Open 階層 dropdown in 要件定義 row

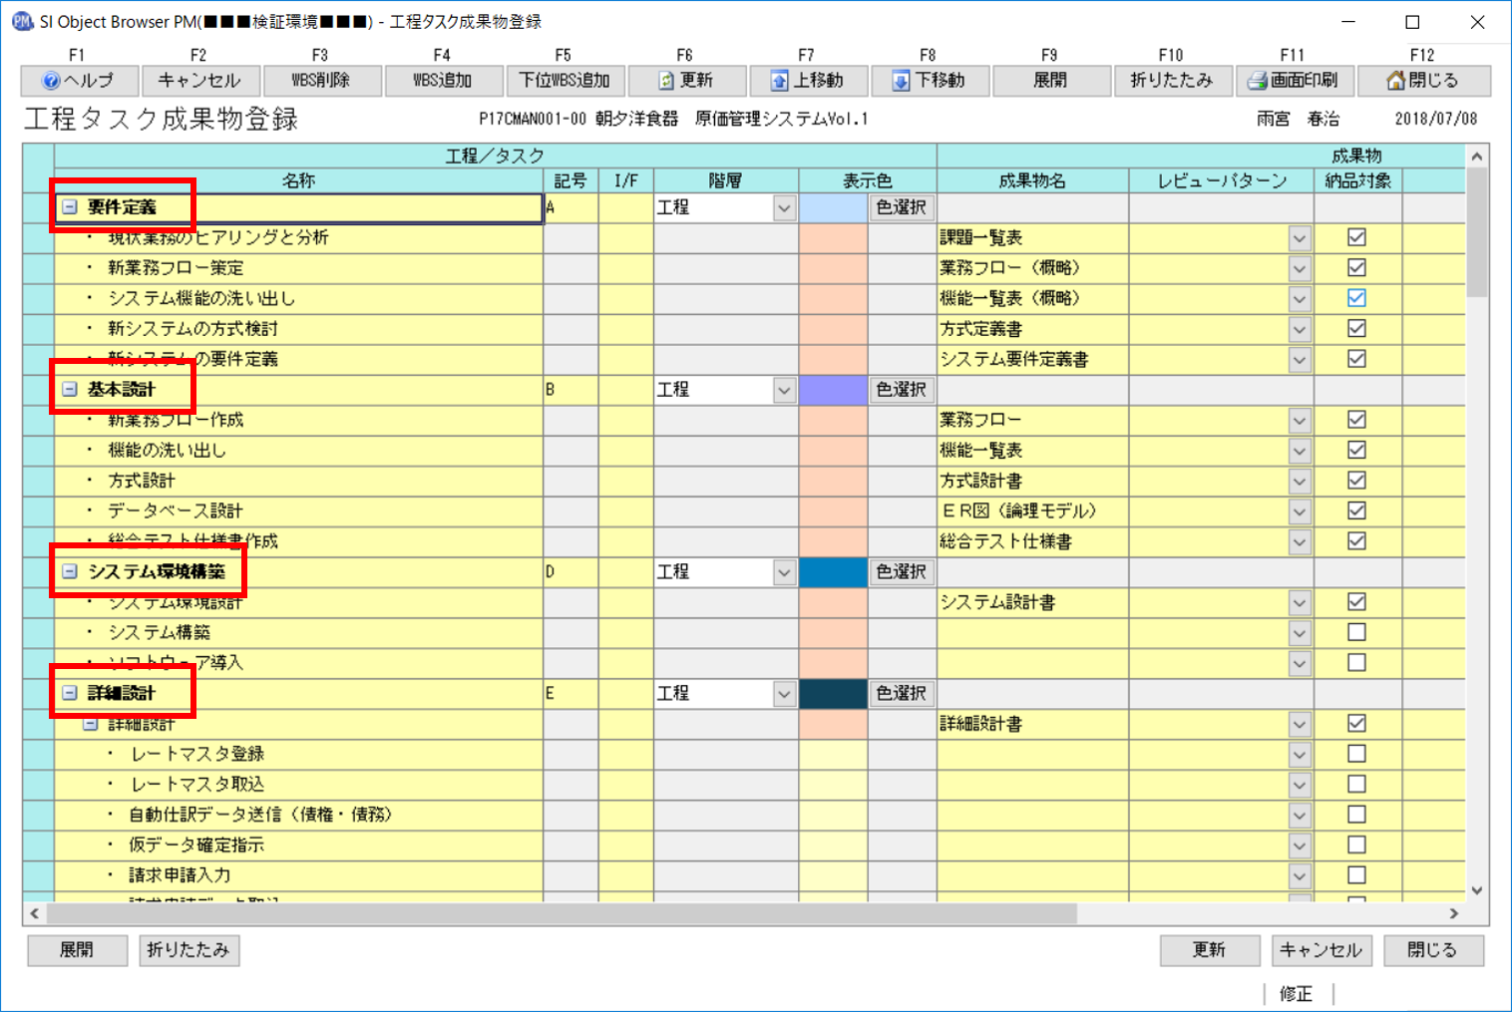(784, 207)
